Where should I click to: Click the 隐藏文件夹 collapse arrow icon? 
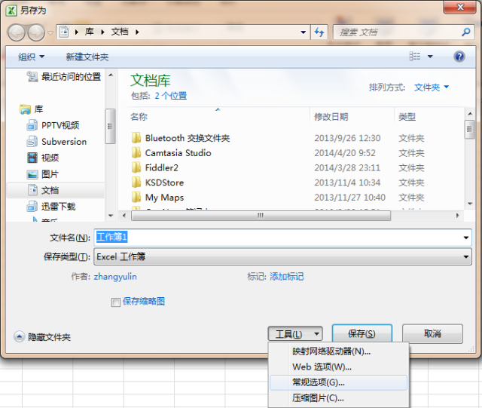(19, 337)
